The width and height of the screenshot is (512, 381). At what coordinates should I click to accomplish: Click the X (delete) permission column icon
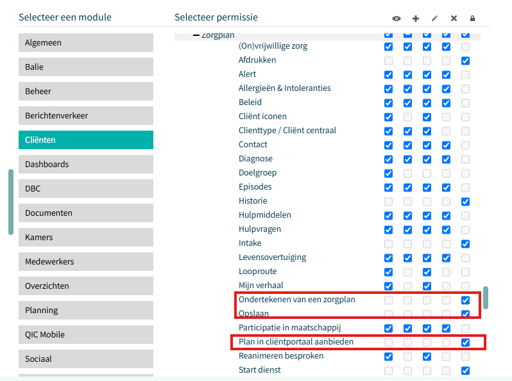point(454,19)
